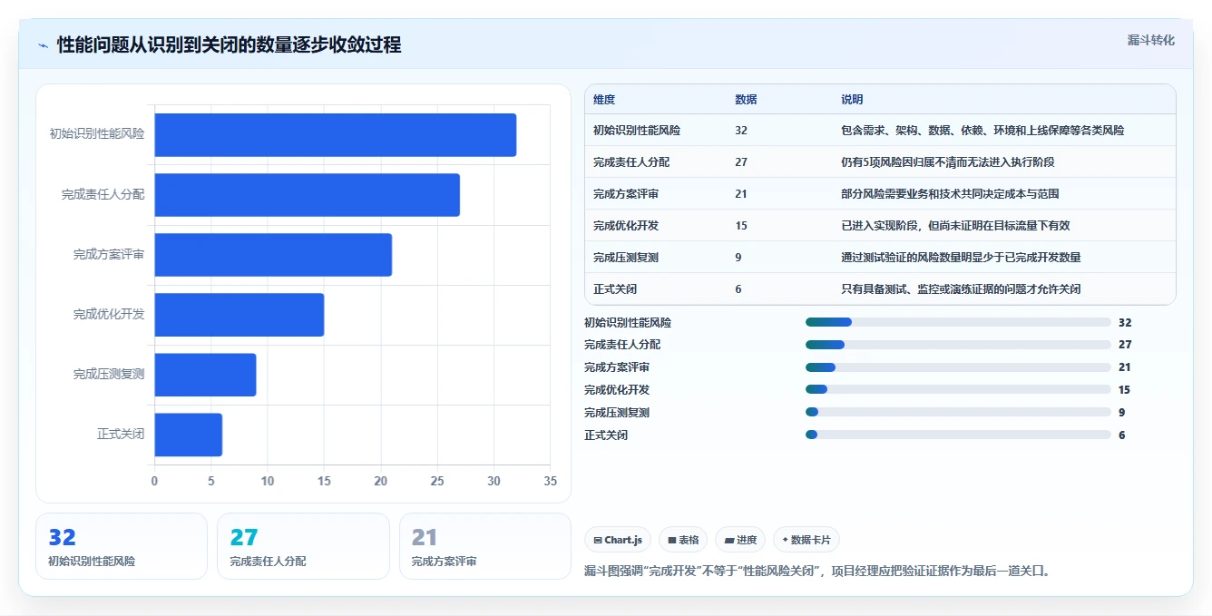Click the 完成压测复测 progress bar
Image resolution: width=1212 pixels, height=616 pixels.
(958, 412)
